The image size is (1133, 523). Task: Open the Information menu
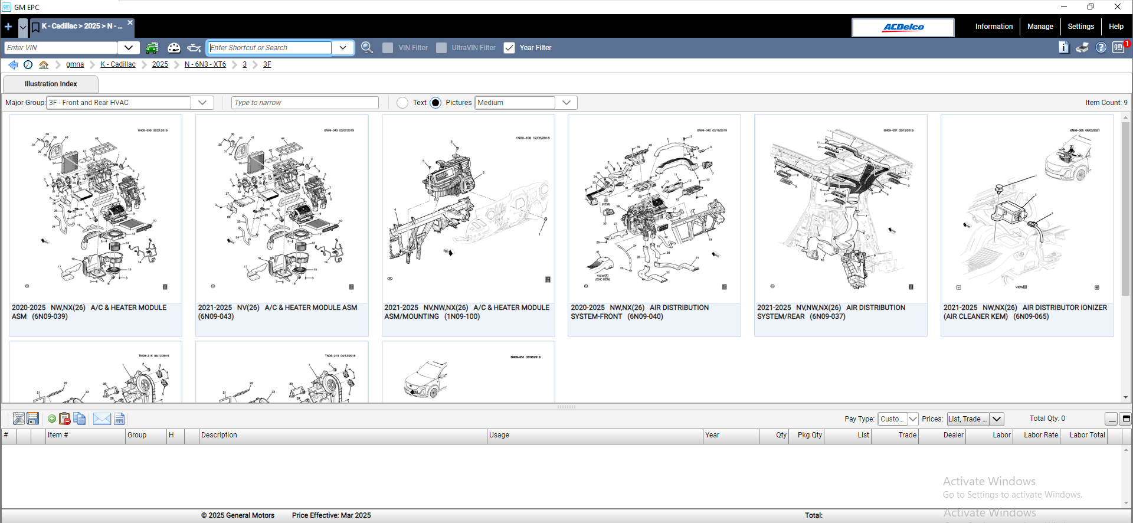(994, 27)
